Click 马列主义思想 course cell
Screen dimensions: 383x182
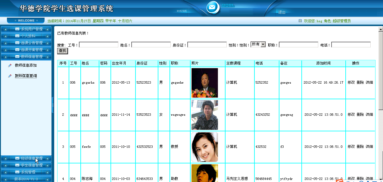tap(237, 179)
